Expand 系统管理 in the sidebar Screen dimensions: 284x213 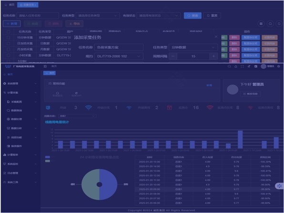pyautogui.click(x=20, y=84)
